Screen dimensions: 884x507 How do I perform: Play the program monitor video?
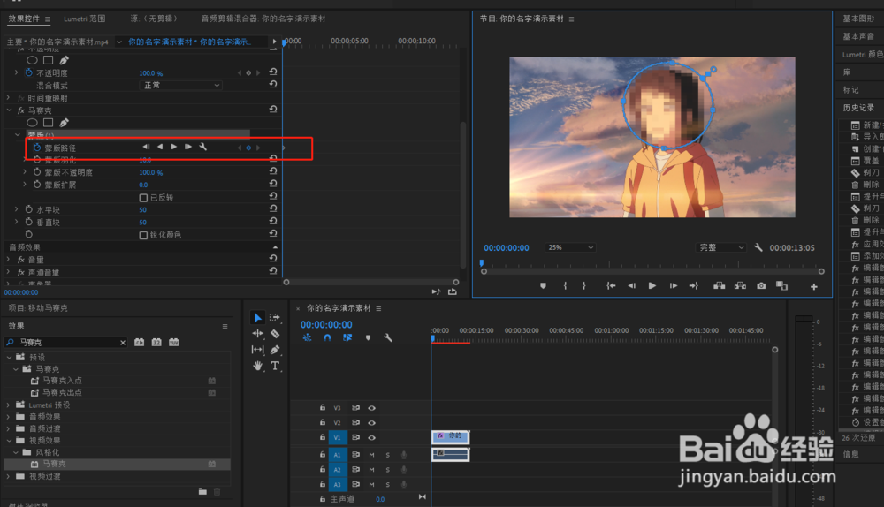coord(652,286)
